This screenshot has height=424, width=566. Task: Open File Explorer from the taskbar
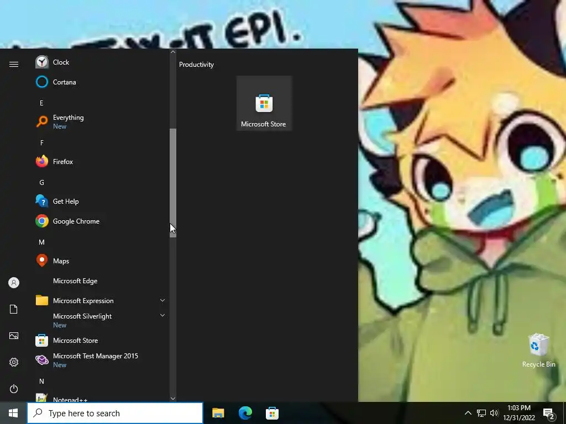pyautogui.click(x=218, y=413)
